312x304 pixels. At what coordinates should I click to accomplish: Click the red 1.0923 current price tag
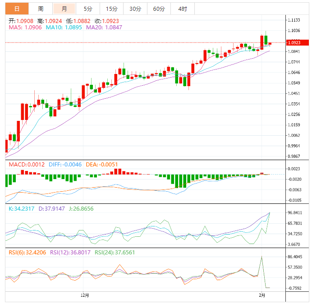298,42
